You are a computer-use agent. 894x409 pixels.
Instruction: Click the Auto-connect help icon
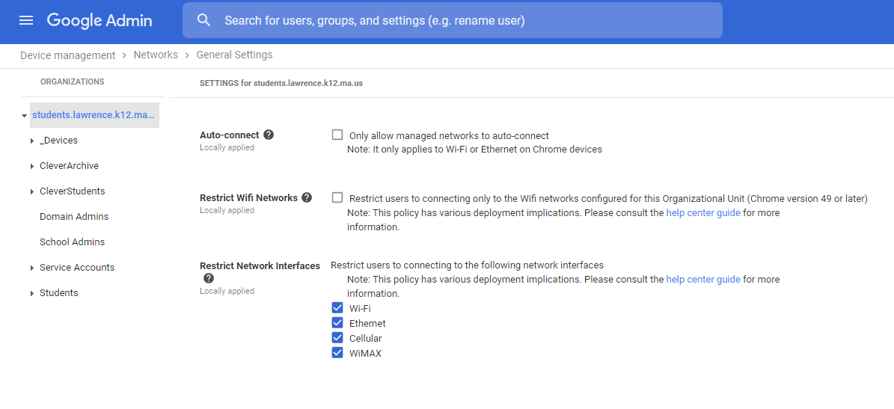coord(269,135)
